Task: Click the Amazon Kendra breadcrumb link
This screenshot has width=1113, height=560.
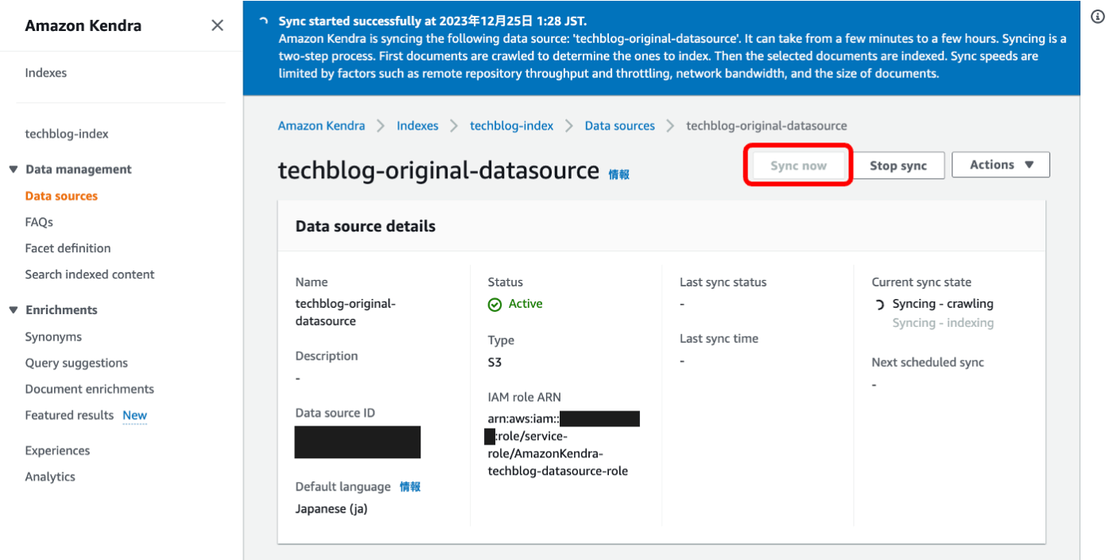Action: 321,126
